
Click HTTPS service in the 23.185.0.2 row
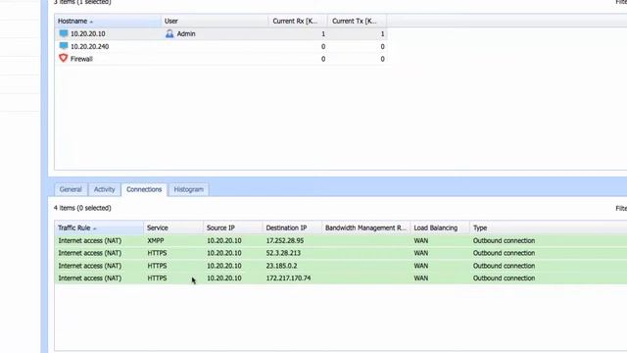click(157, 266)
